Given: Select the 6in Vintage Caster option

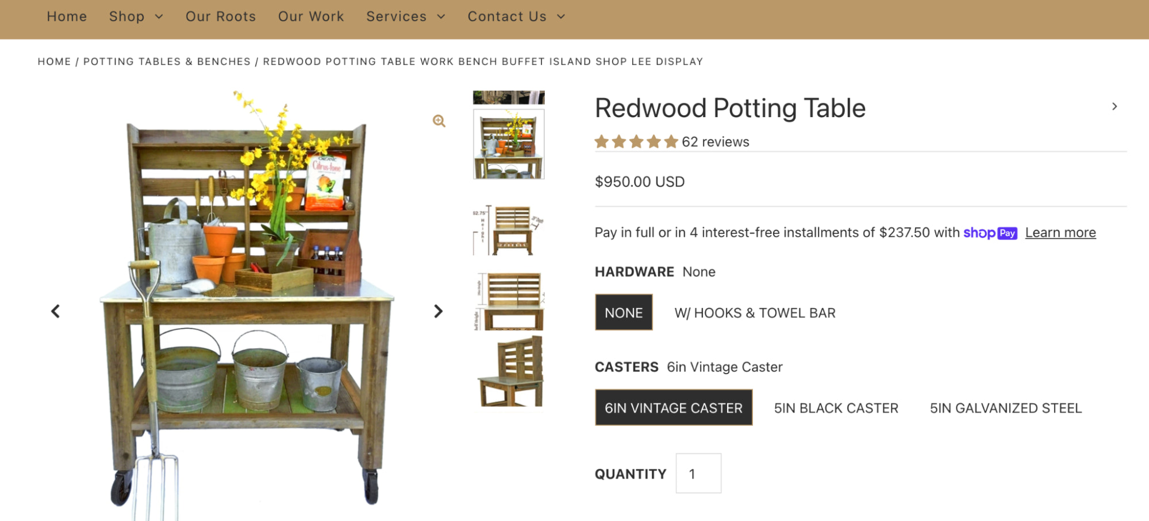Looking at the screenshot, I should click(x=673, y=408).
